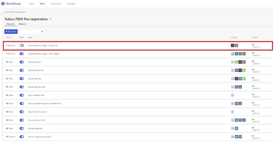Click the purple list icon in Group add row

[236, 45]
